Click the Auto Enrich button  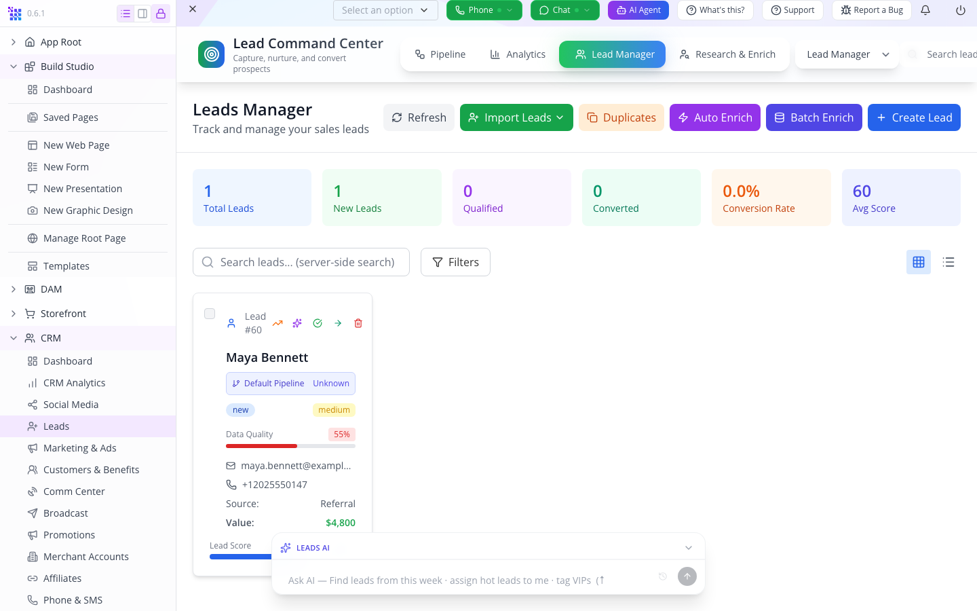pos(715,117)
